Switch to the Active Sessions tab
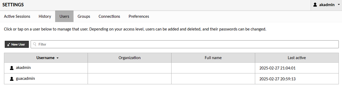 (x=17, y=16)
